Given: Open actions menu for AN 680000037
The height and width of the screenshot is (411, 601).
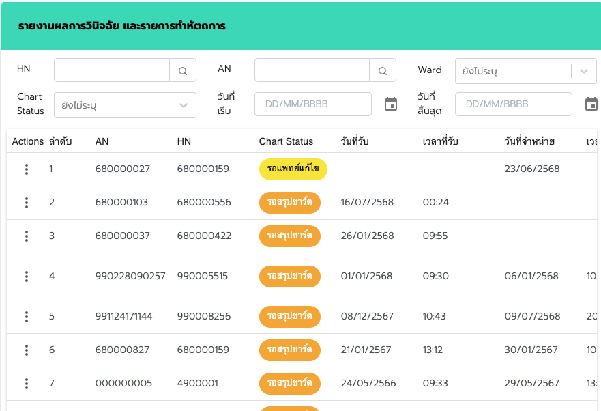Looking at the screenshot, I should pos(27,236).
